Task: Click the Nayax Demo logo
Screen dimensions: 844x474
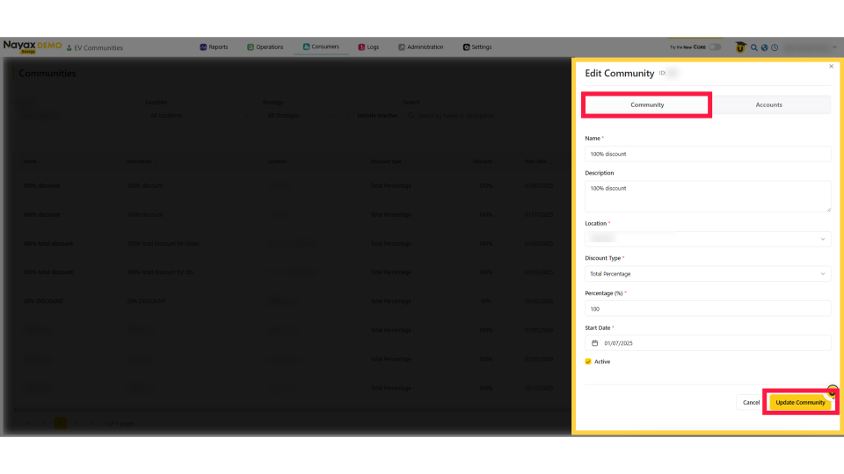Action: [x=32, y=47]
